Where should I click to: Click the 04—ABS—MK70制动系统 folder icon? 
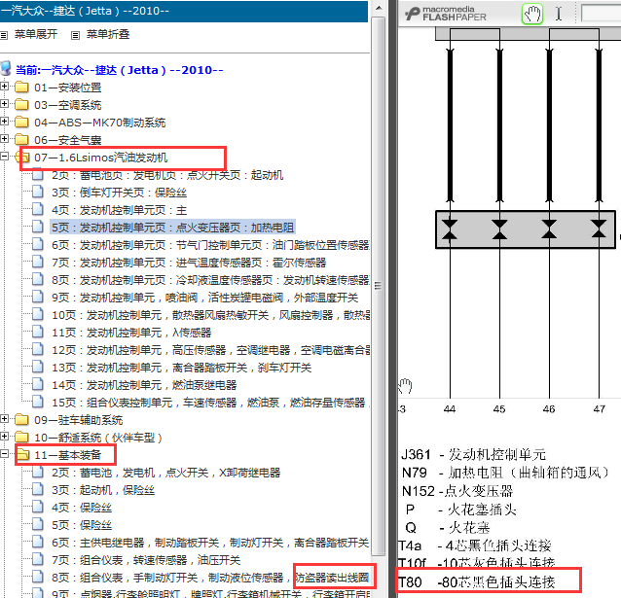coord(21,122)
